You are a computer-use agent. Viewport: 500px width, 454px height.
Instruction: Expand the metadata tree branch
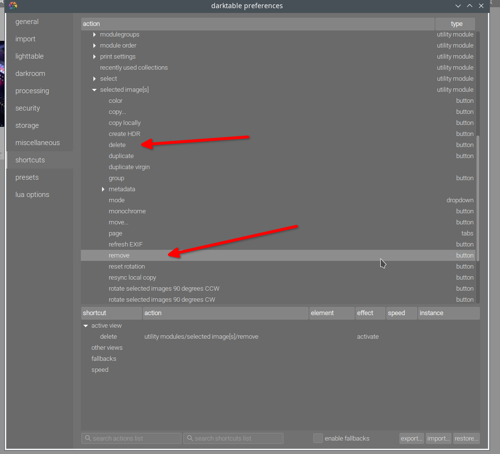pos(103,189)
